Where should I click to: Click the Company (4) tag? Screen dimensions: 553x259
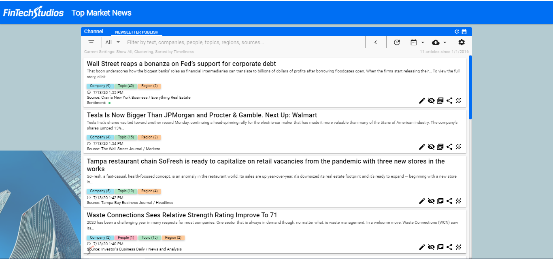point(100,138)
